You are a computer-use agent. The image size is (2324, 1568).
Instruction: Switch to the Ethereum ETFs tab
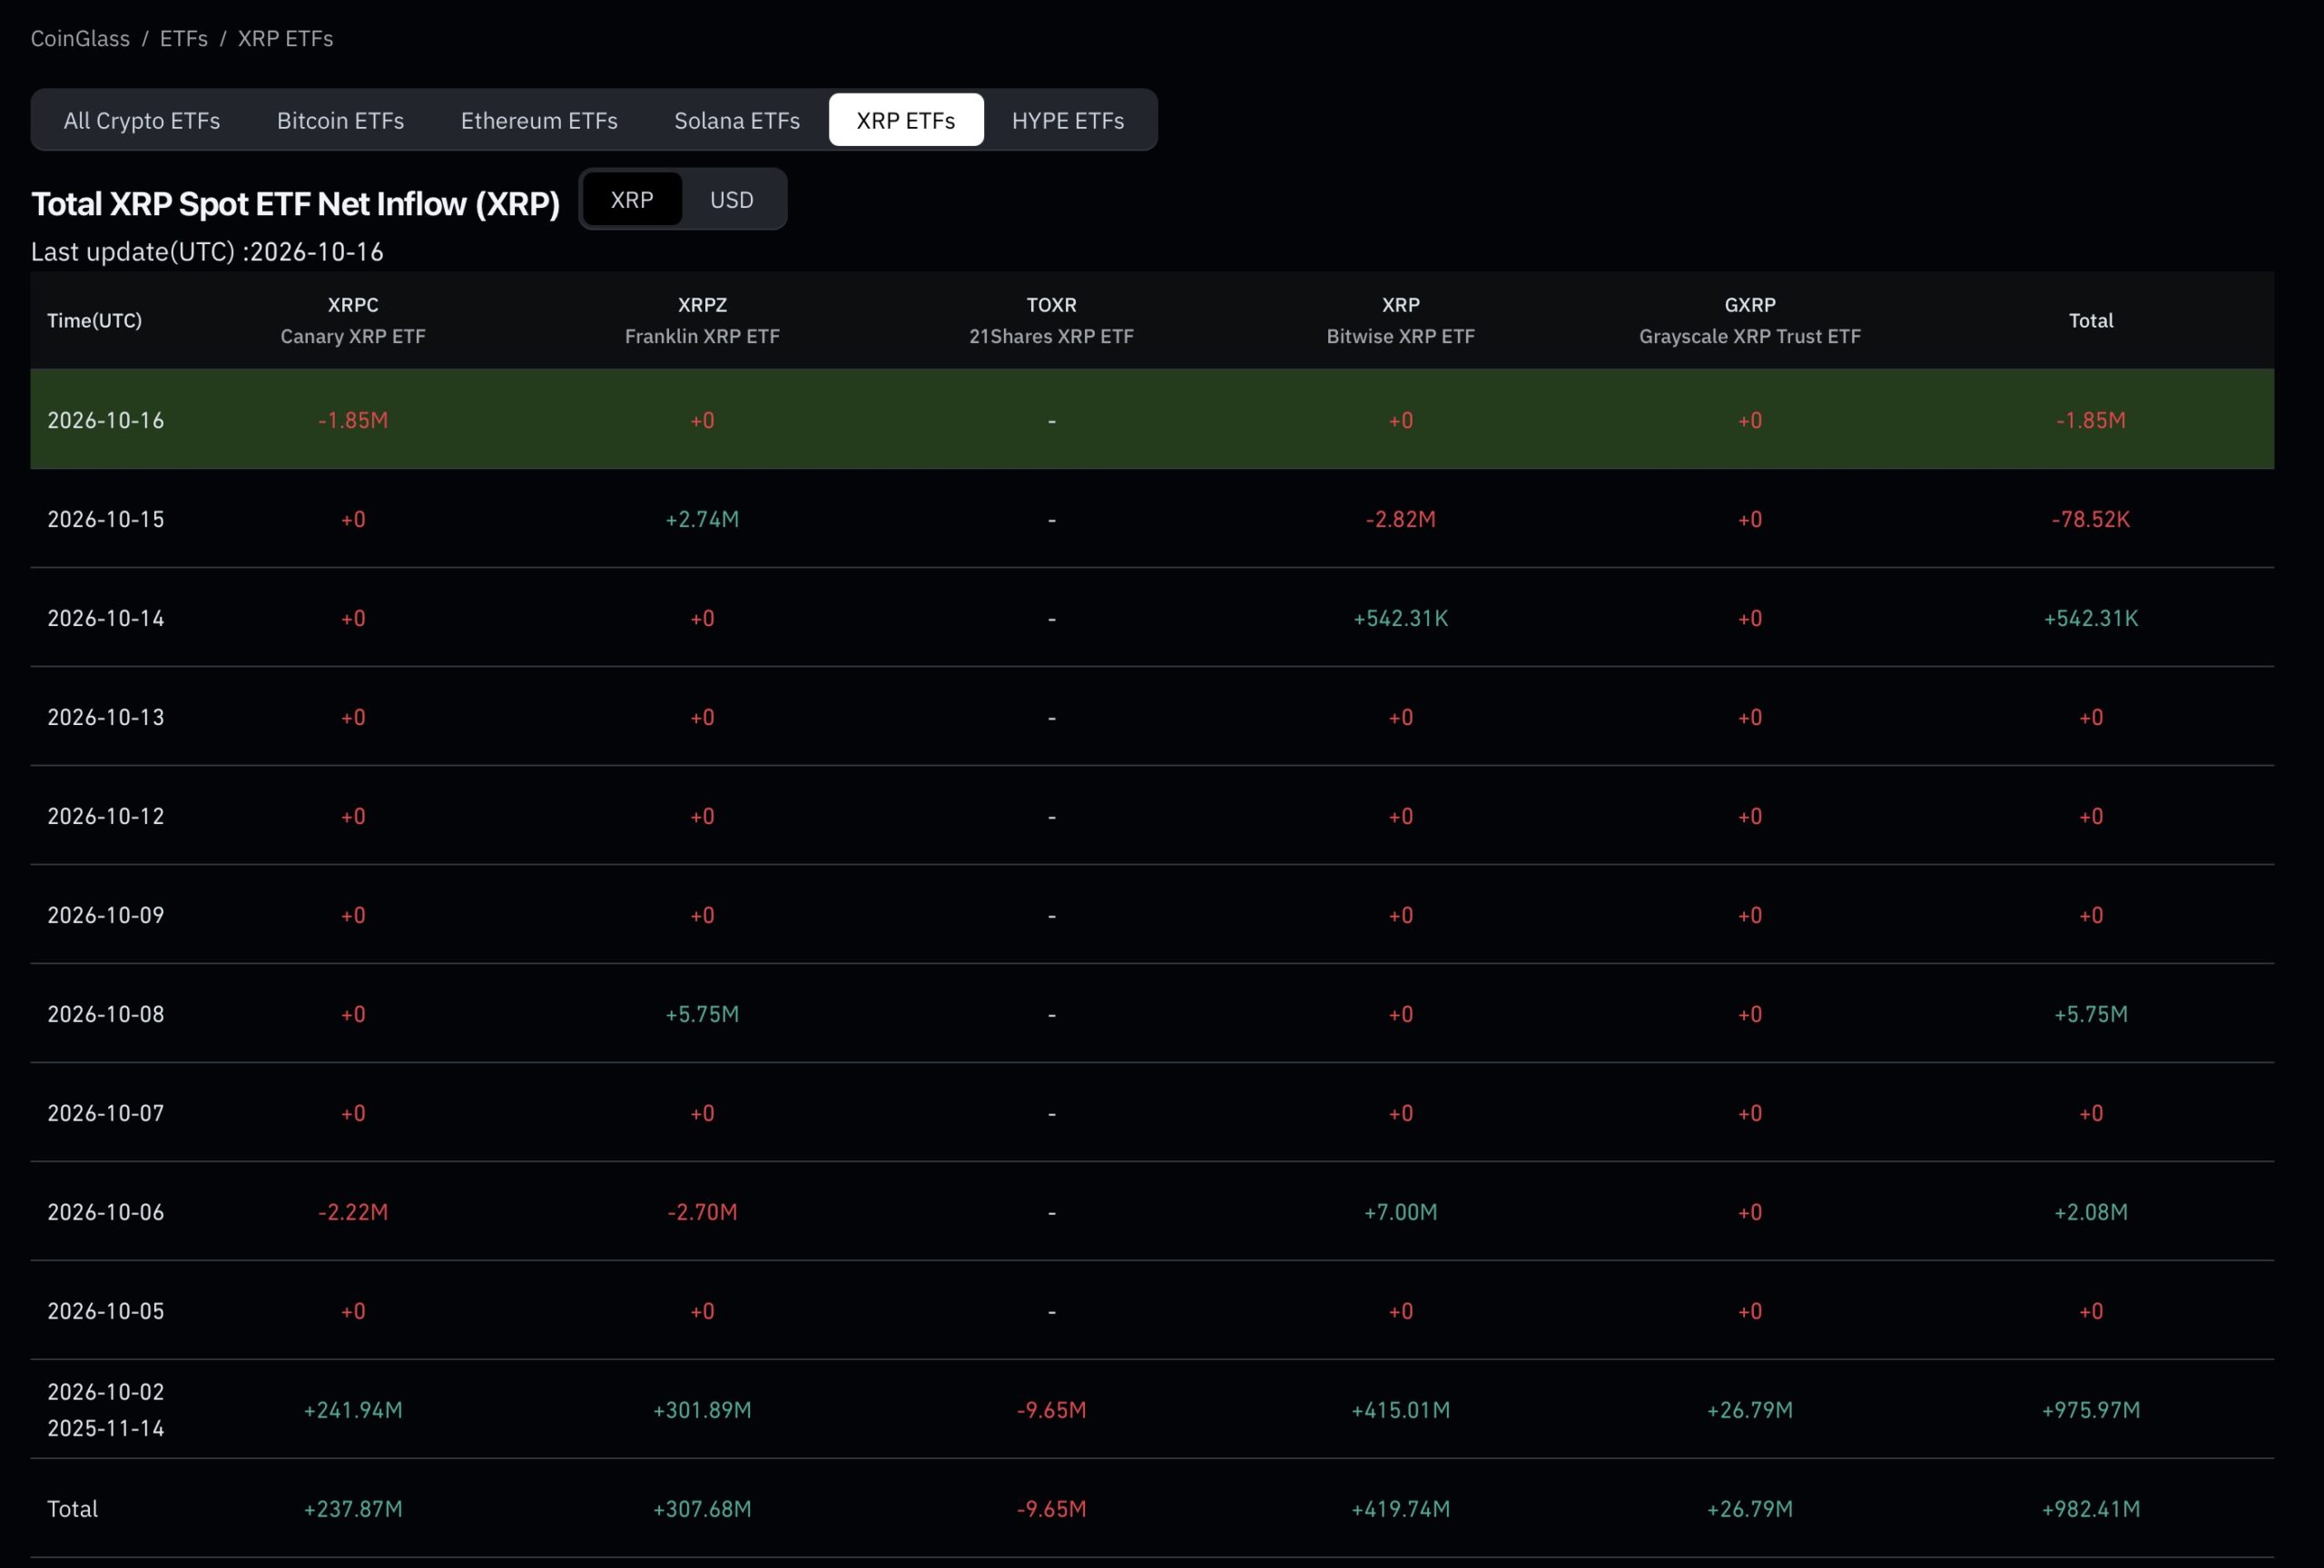click(x=539, y=120)
